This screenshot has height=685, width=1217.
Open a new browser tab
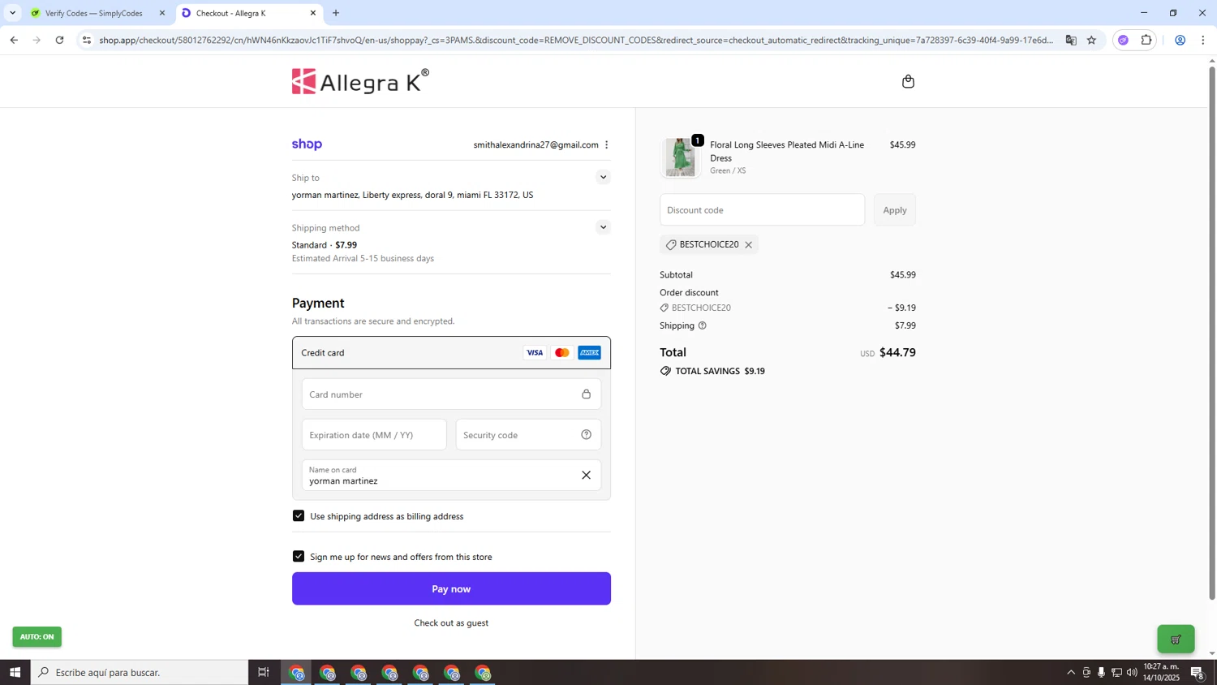[x=336, y=13]
